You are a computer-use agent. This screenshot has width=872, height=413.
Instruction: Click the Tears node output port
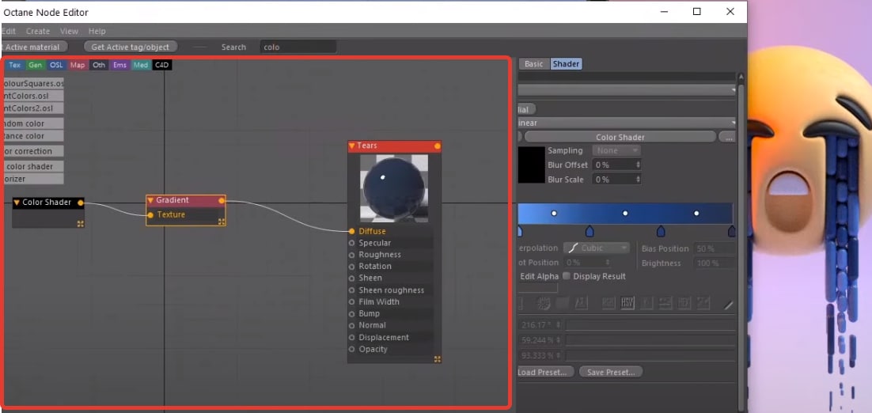pyautogui.click(x=437, y=146)
